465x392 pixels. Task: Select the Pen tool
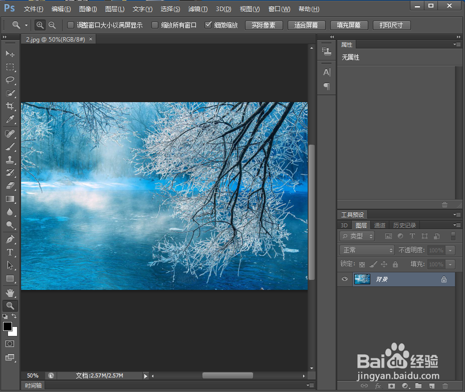[10, 239]
